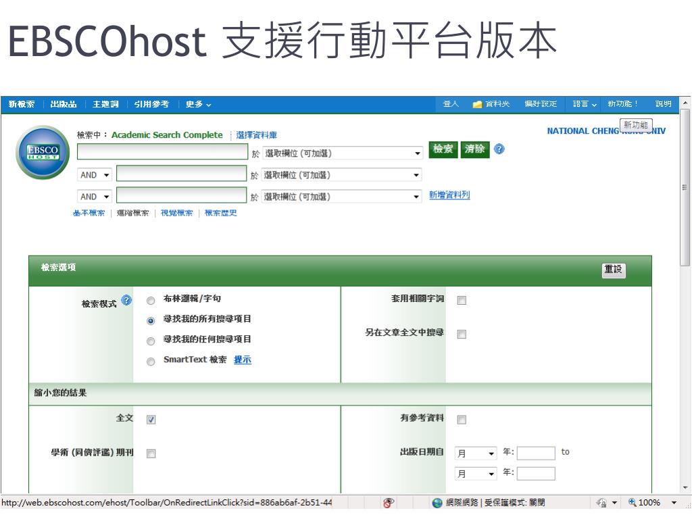The height and width of the screenshot is (519, 692).
Task: Click NATIONAL CHENG KUNG UNIV link
Action: tap(606, 130)
